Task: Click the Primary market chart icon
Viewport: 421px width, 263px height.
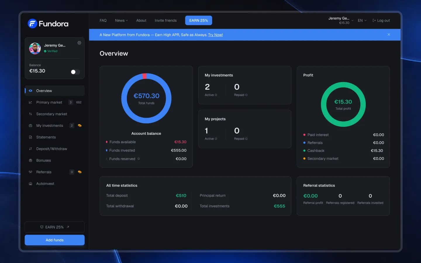Action: [30, 103]
